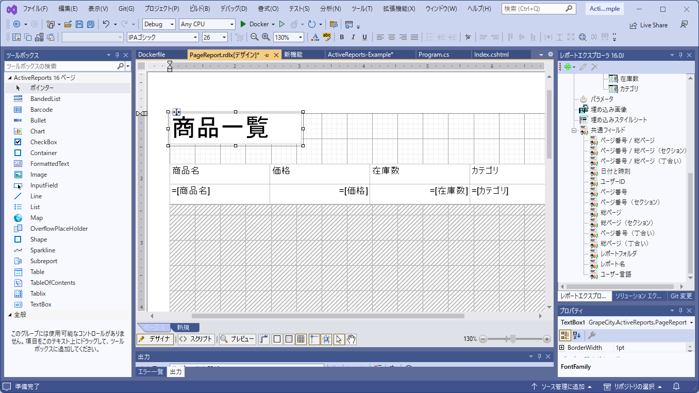
Task: Open the ファイル(F) menu
Action: [36, 9]
